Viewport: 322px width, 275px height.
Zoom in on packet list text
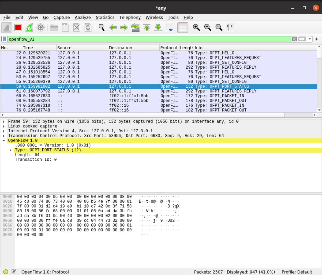pyautogui.click(x=196, y=28)
